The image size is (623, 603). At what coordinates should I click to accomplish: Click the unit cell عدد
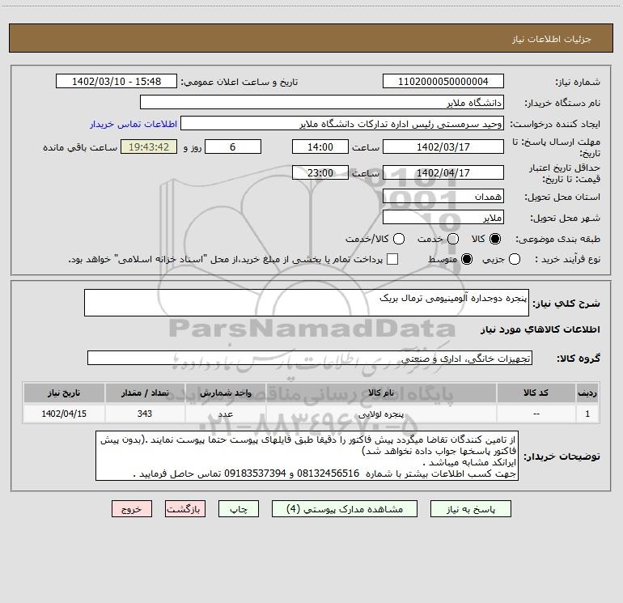point(225,414)
